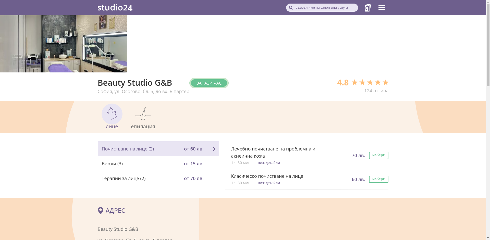Expand chevron on Почистване на лице row

point(214,149)
